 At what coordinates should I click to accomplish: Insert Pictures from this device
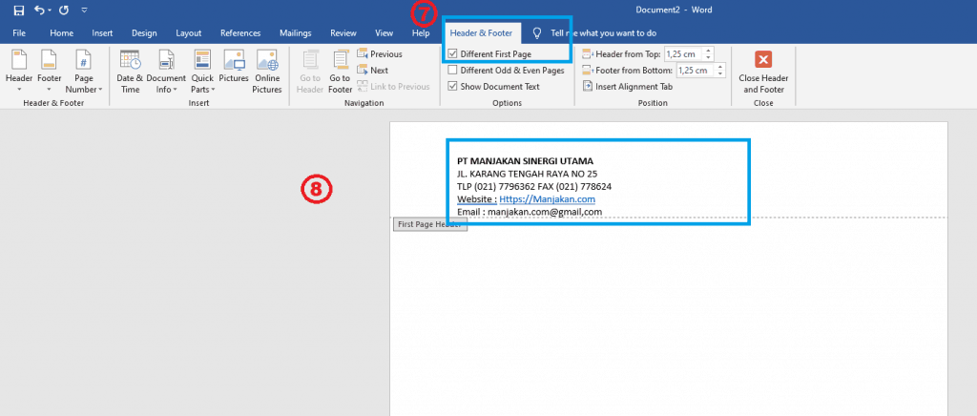click(234, 66)
